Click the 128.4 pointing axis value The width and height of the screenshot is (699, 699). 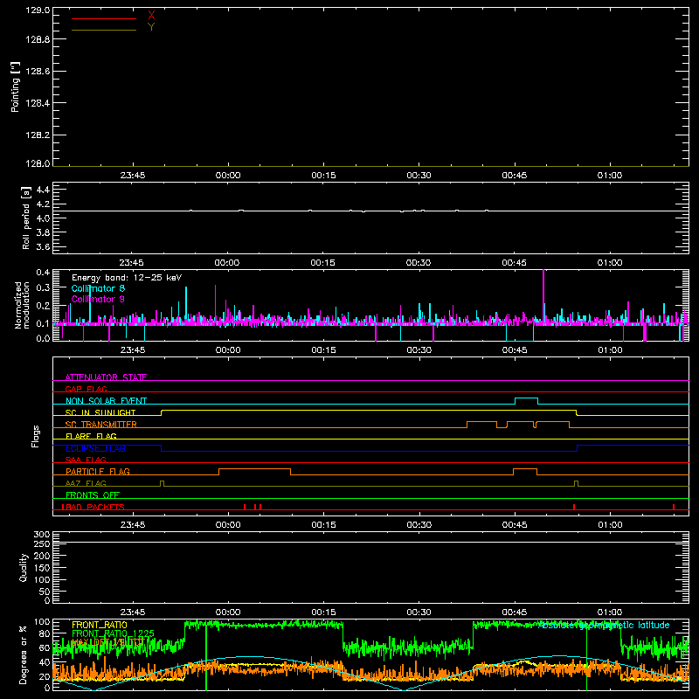38,103
